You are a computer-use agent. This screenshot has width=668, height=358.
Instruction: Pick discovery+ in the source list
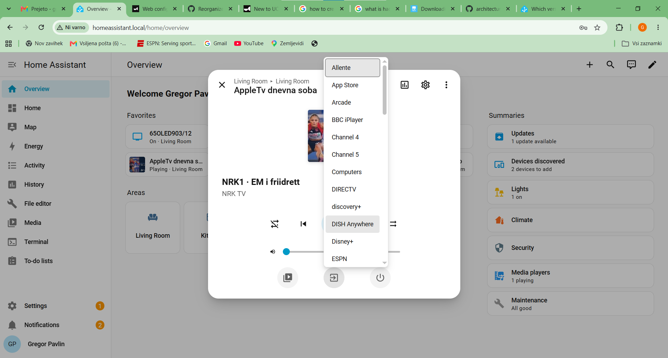(x=352, y=207)
